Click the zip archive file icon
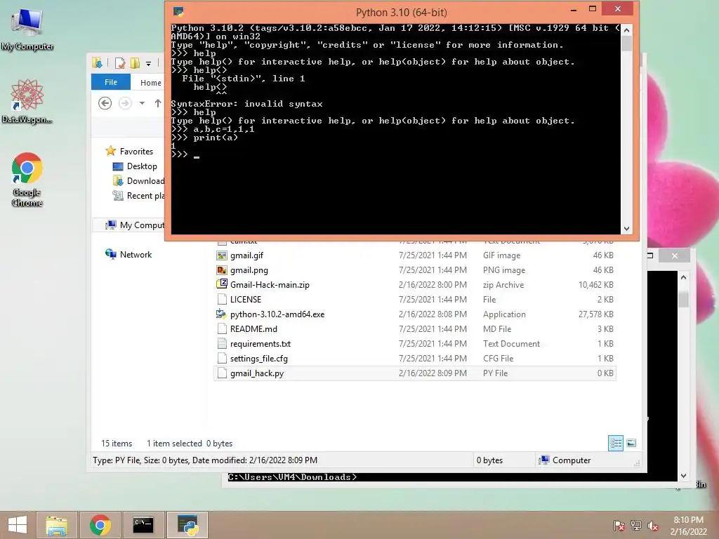Viewport: 719px width, 539px height. (222, 284)
